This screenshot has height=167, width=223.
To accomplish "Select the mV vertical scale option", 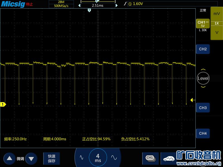I will click(217, 14).
